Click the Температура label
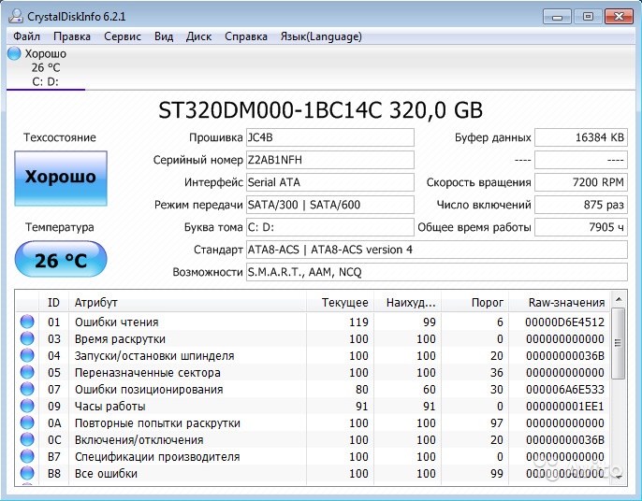The image size is (642, 501). click(60, 227)
